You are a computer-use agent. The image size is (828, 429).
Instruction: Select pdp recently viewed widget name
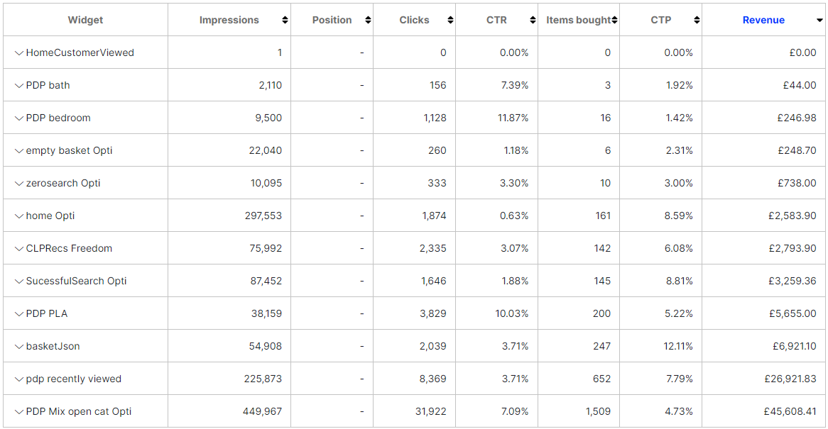pyautogui.click(x=73, y=379)
